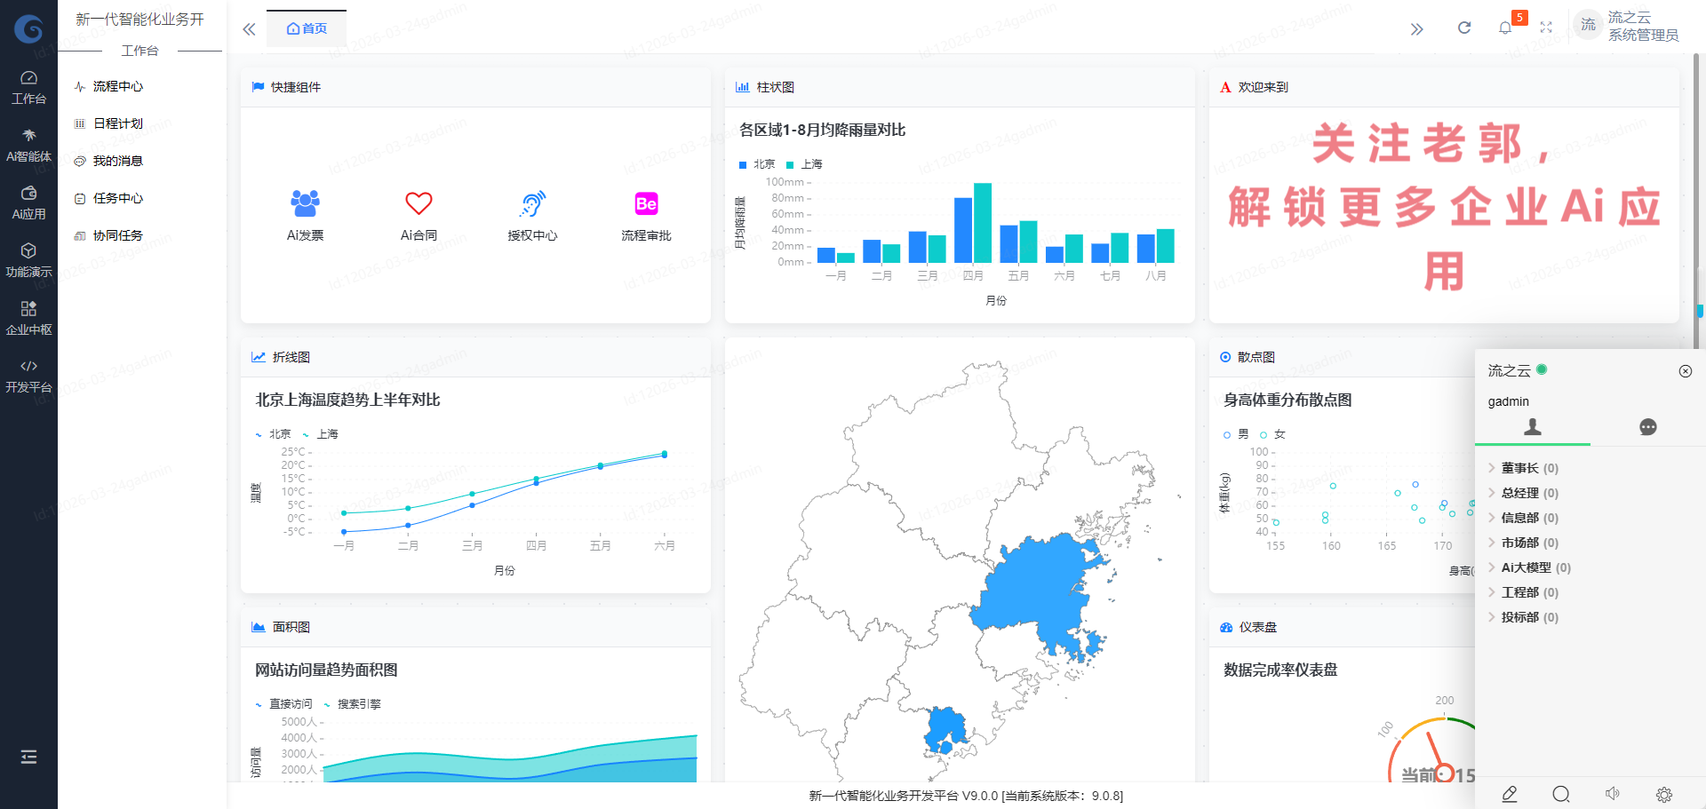Expand the 董事长 department group
The image size is (1706, 809).
pos(1519,468)
